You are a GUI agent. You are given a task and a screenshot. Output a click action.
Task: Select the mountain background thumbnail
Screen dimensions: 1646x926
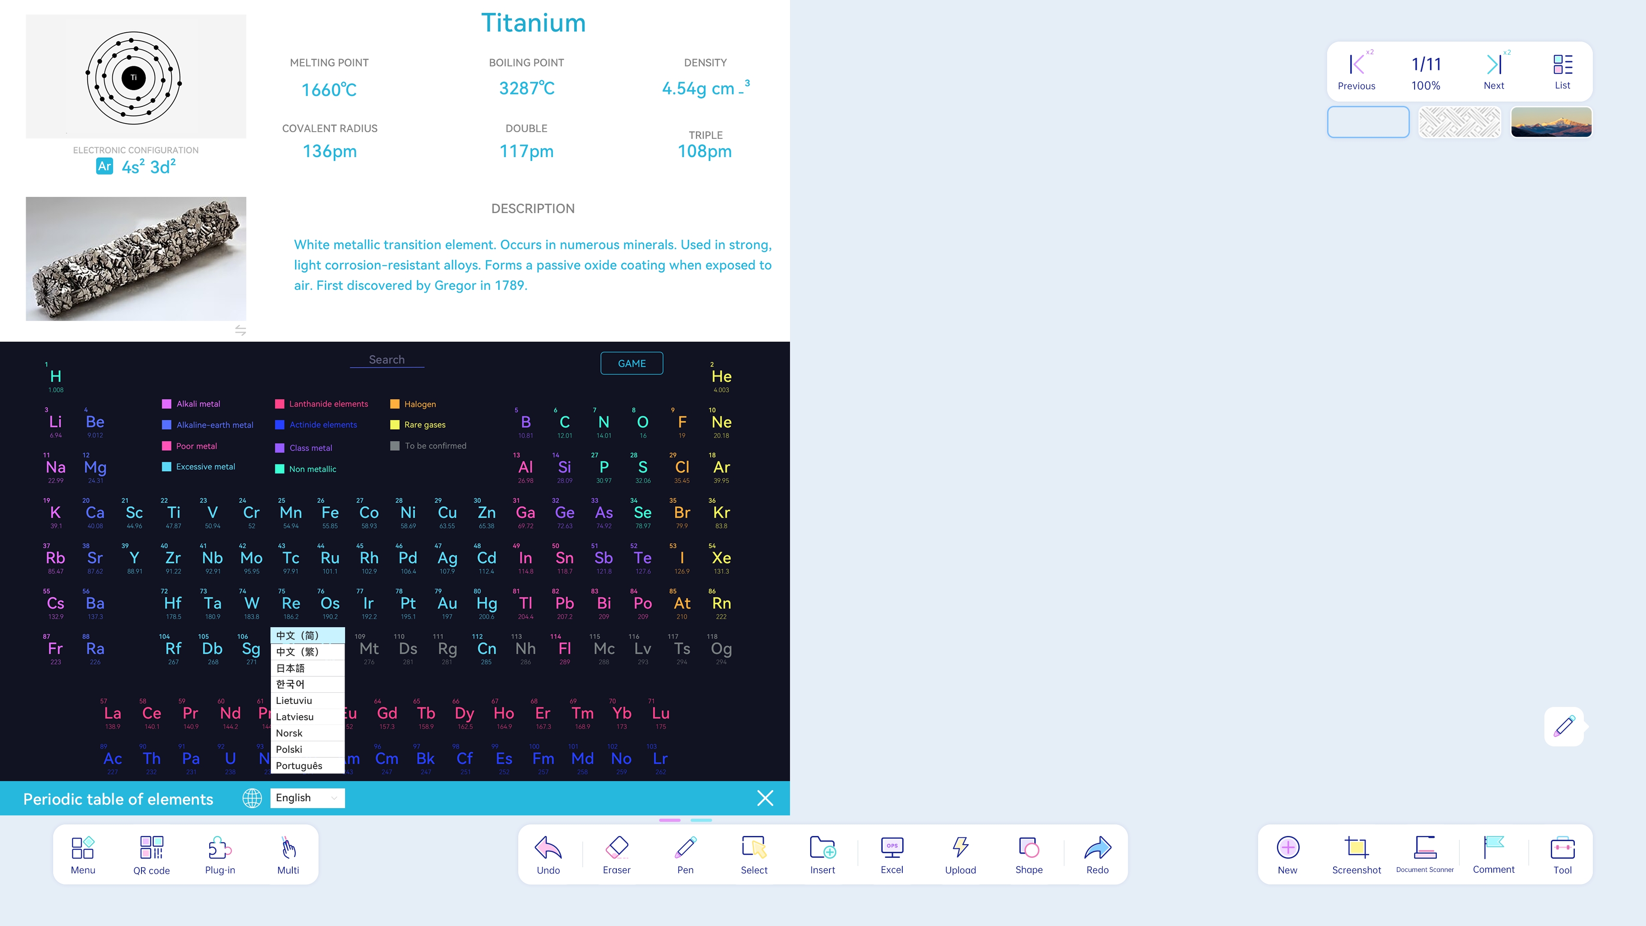(1551, 121)
